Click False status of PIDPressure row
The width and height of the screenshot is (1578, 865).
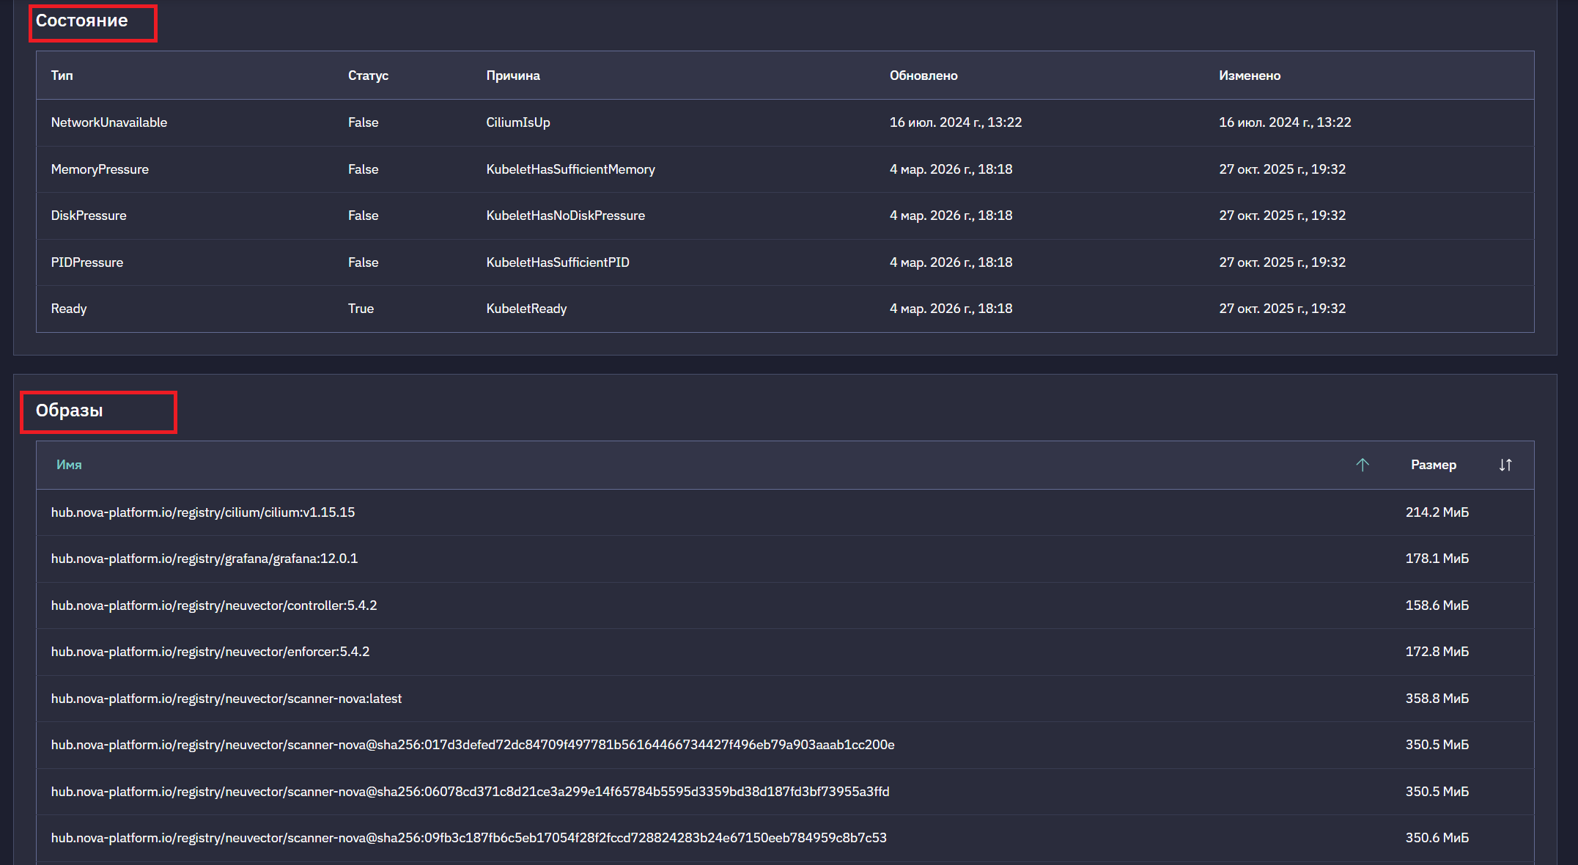[363, 262]
